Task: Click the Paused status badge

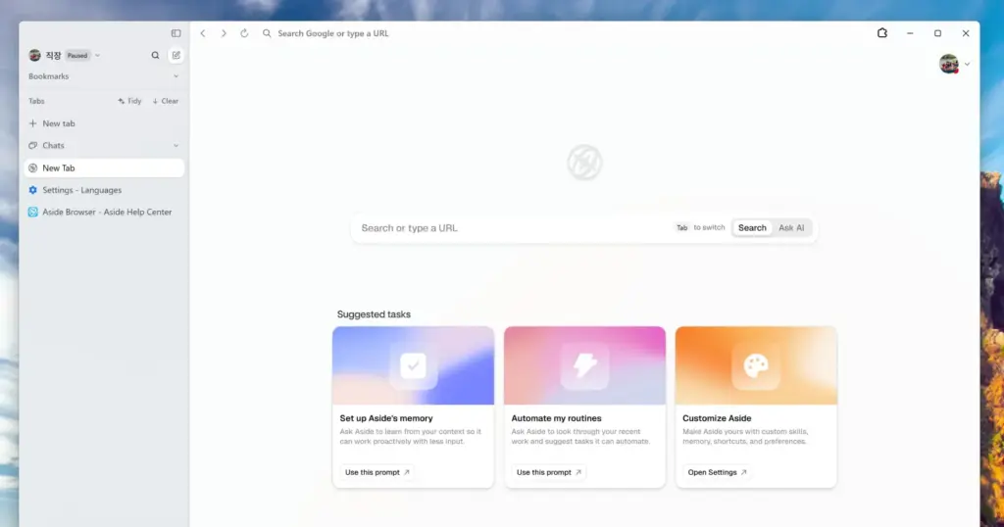Action: pos(77,56)
